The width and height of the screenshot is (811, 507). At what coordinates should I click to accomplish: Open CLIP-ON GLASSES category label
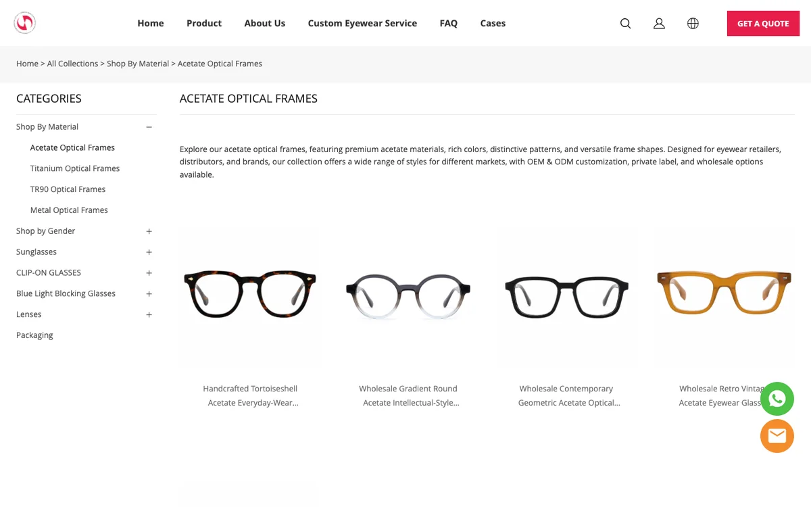pos(49,272)
